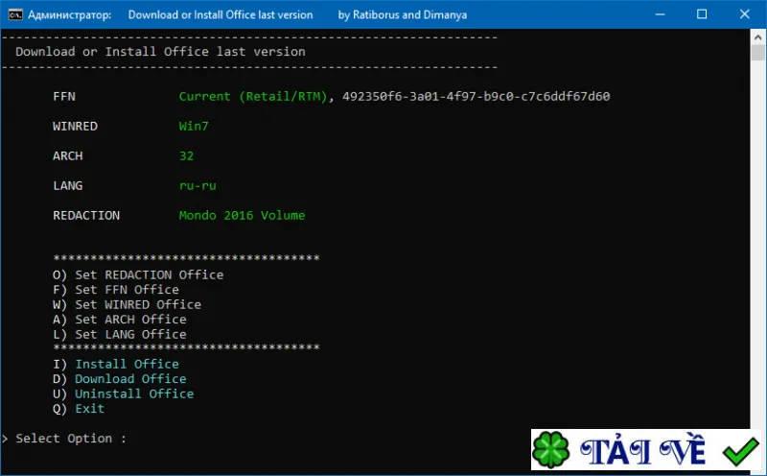Viewport: 767px width, 476px height.
Task: Click the ARCH label
Action: (67, 155)
